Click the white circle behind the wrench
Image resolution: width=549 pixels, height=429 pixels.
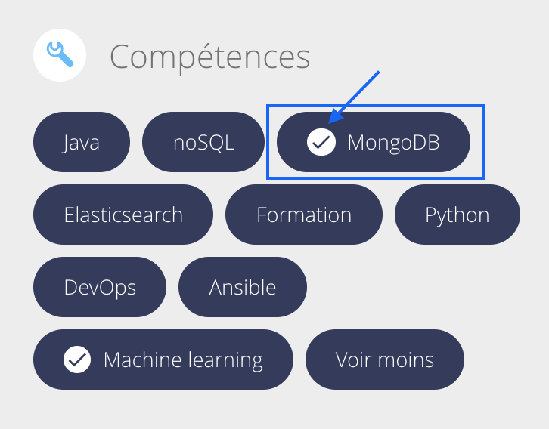click(x=60, y=55)
